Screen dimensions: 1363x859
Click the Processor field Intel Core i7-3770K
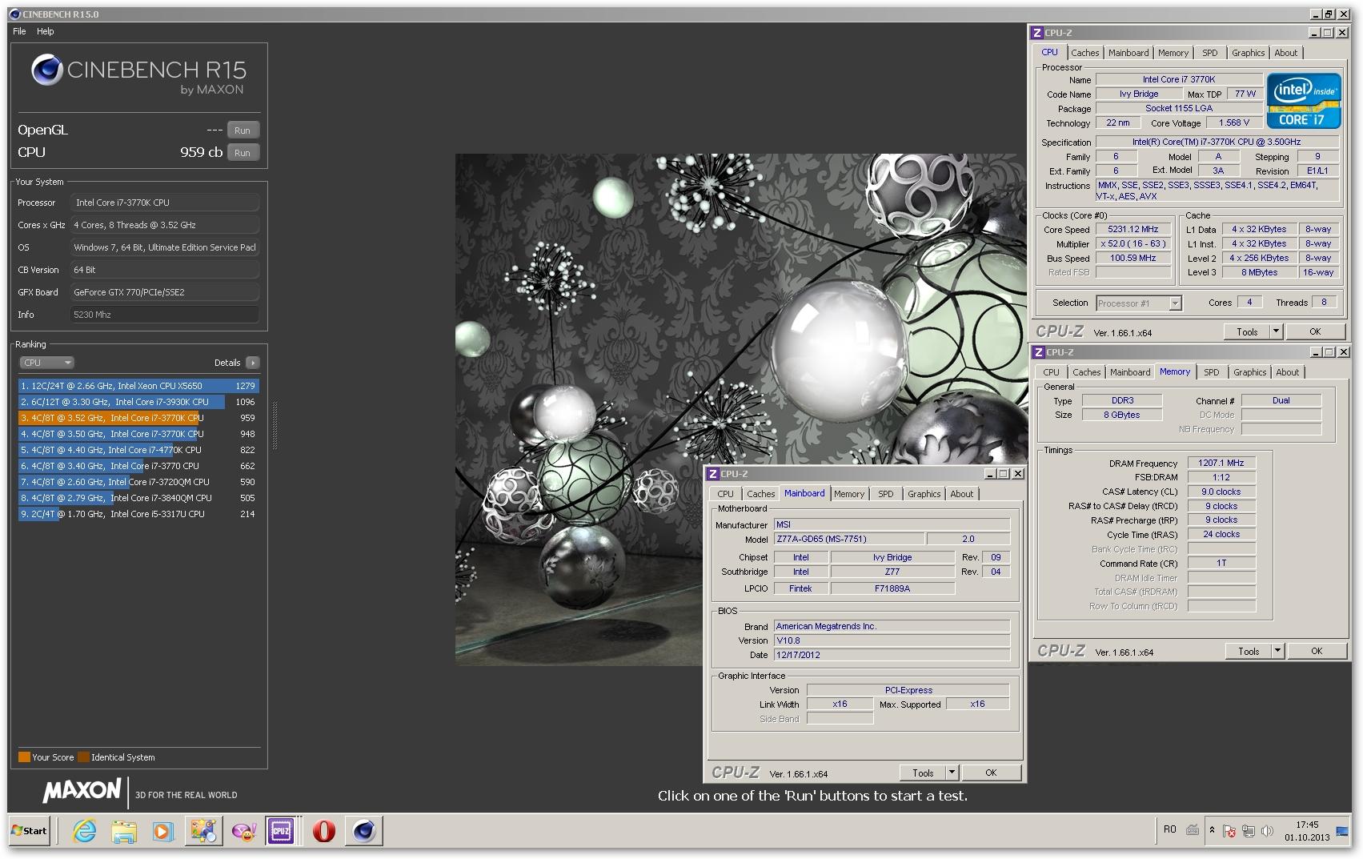pyautogui.click(x=164, y=203)
